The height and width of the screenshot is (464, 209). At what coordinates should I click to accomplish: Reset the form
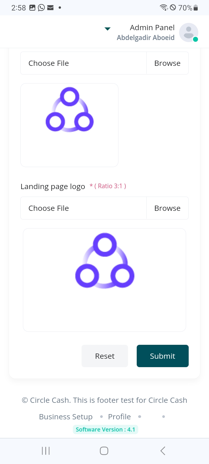(x=105, y=356)
